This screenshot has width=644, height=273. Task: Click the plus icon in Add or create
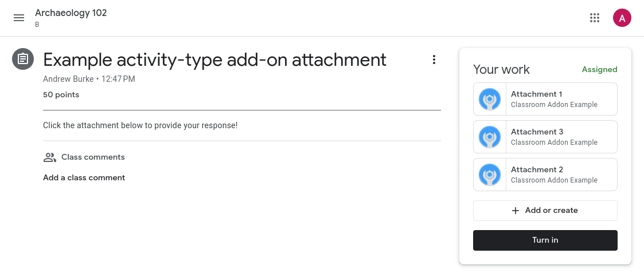pyautogui.click(x=516, y=211)
